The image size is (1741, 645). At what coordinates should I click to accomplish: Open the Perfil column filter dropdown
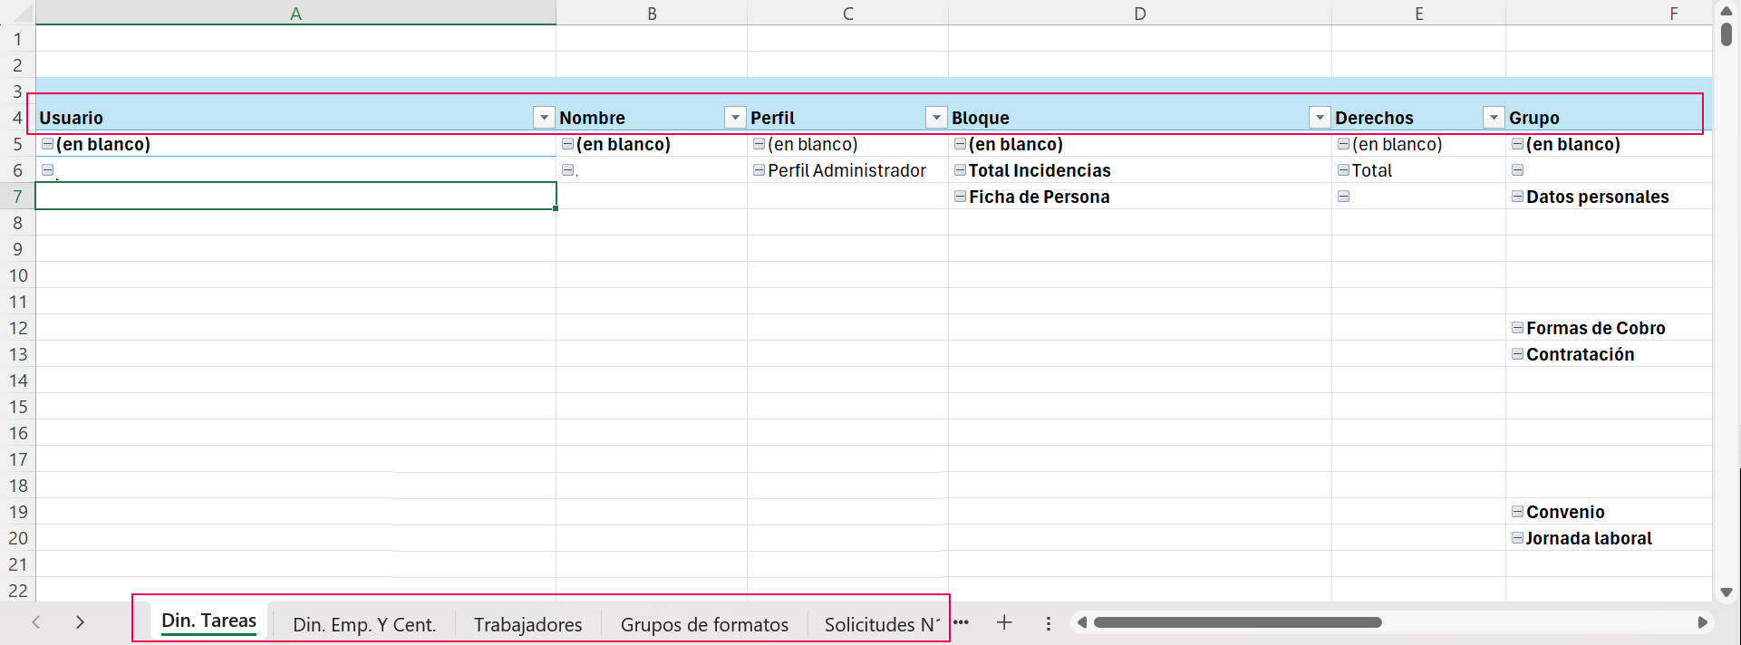tap(936, 118)
